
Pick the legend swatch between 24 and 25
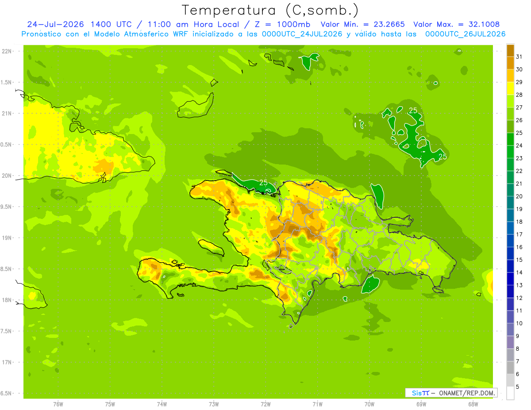coord(510,139)
